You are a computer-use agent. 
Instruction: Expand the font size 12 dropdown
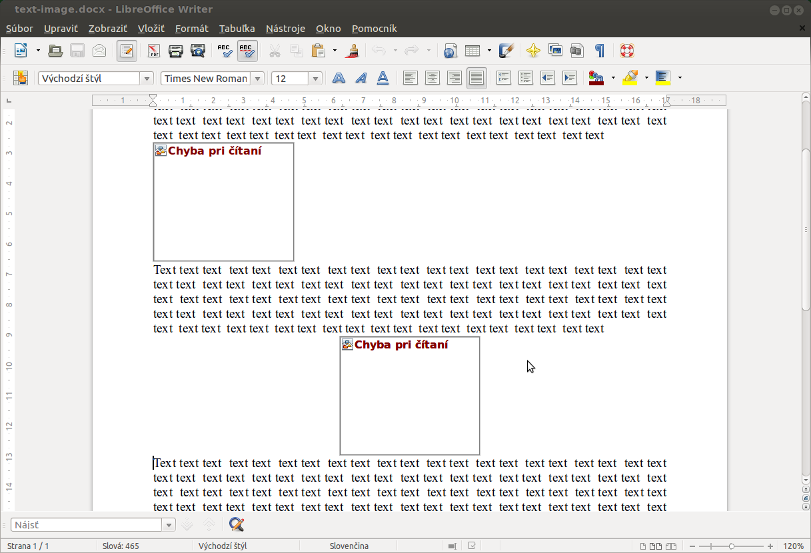(x=315, y=79)
